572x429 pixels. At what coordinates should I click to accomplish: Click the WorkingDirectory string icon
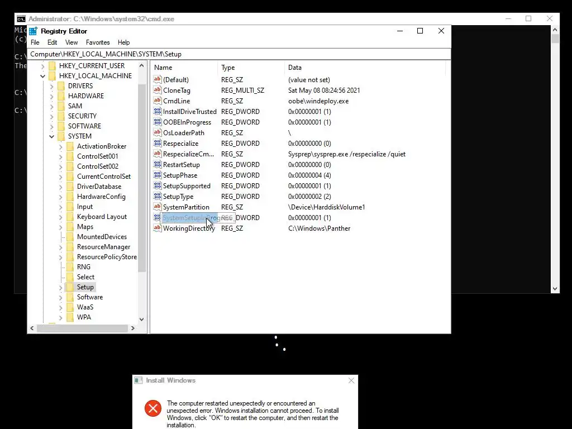(157, 228)
